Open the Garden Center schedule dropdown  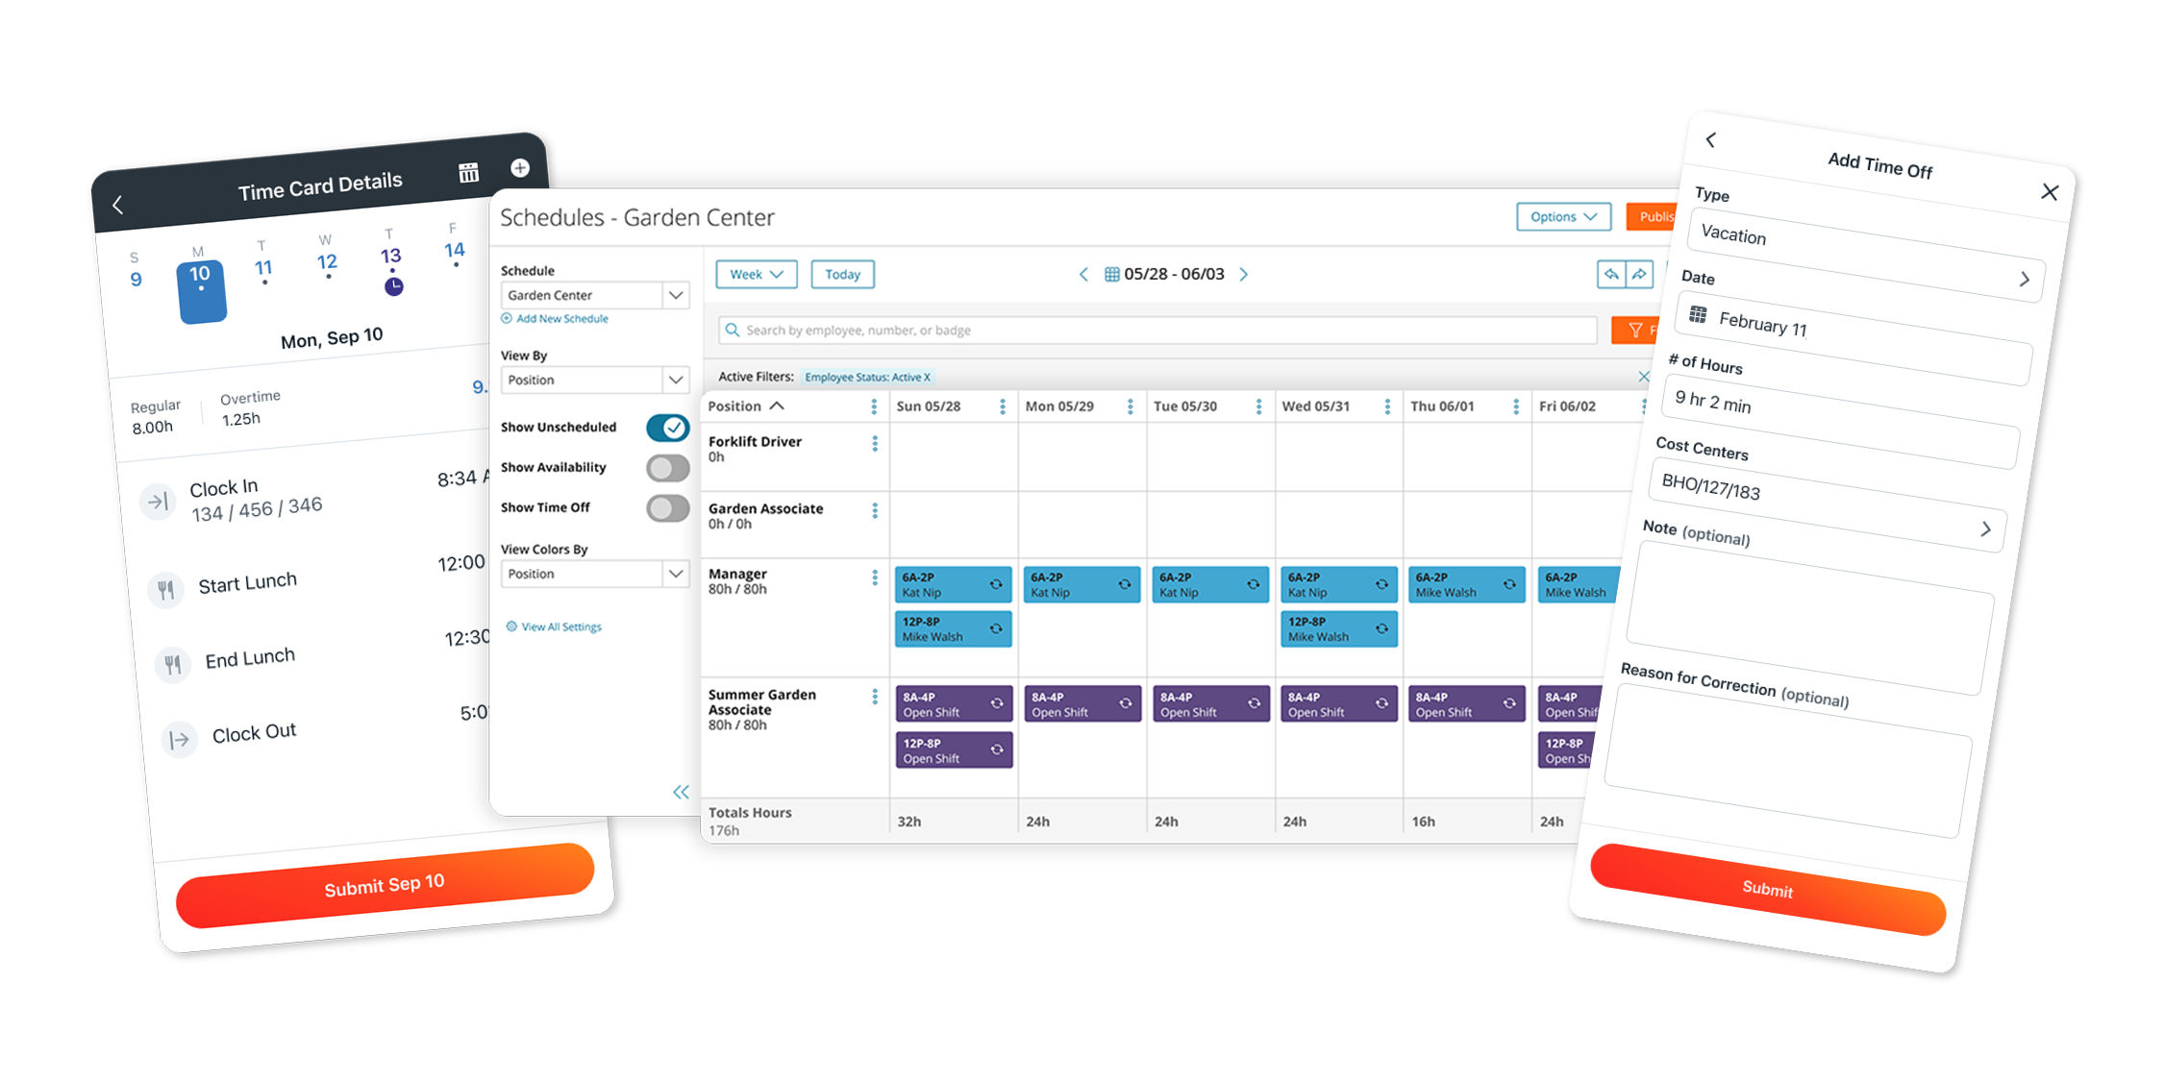tap(595, 295)
